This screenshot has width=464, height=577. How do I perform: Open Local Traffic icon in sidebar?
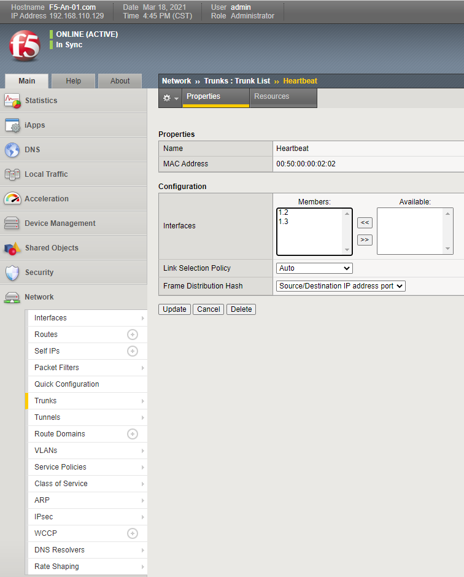(x=12, y=174)
